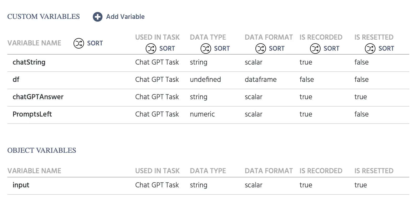
Task: Click SORT text under Data Type
Action: tap(222, 49)
